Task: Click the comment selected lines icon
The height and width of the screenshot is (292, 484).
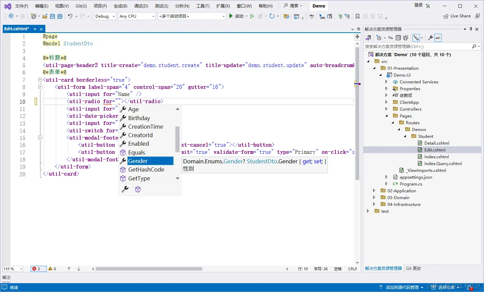Action: (x=339, y=16)
